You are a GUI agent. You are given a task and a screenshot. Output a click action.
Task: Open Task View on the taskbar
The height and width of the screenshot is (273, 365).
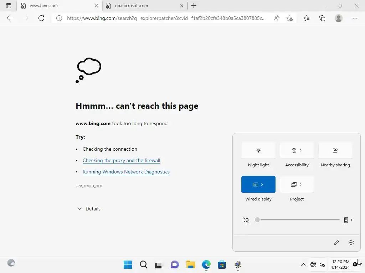(x=159, y=264)
